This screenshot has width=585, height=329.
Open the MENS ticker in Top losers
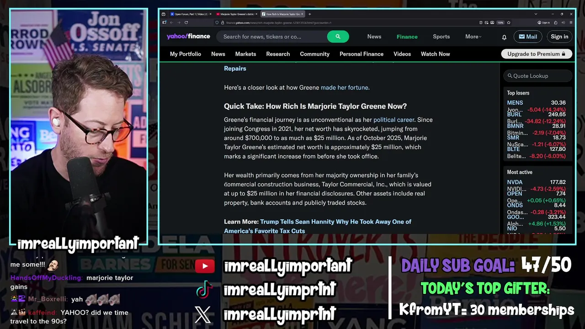(x=515, y=103)
